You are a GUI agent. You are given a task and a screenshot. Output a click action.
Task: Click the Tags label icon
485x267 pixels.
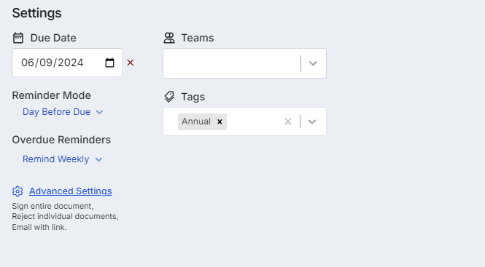(x=169, y=97)
